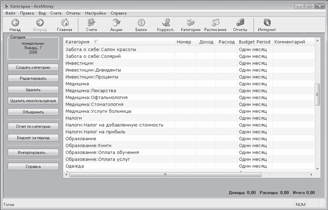Click the Удалить button

[33, 89]
